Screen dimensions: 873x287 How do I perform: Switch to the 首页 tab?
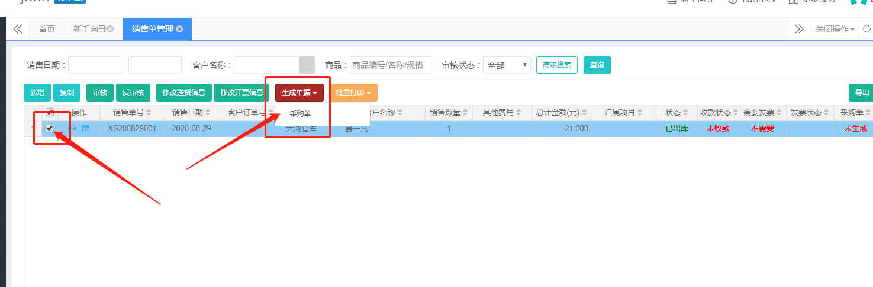[x=47, y=29]
